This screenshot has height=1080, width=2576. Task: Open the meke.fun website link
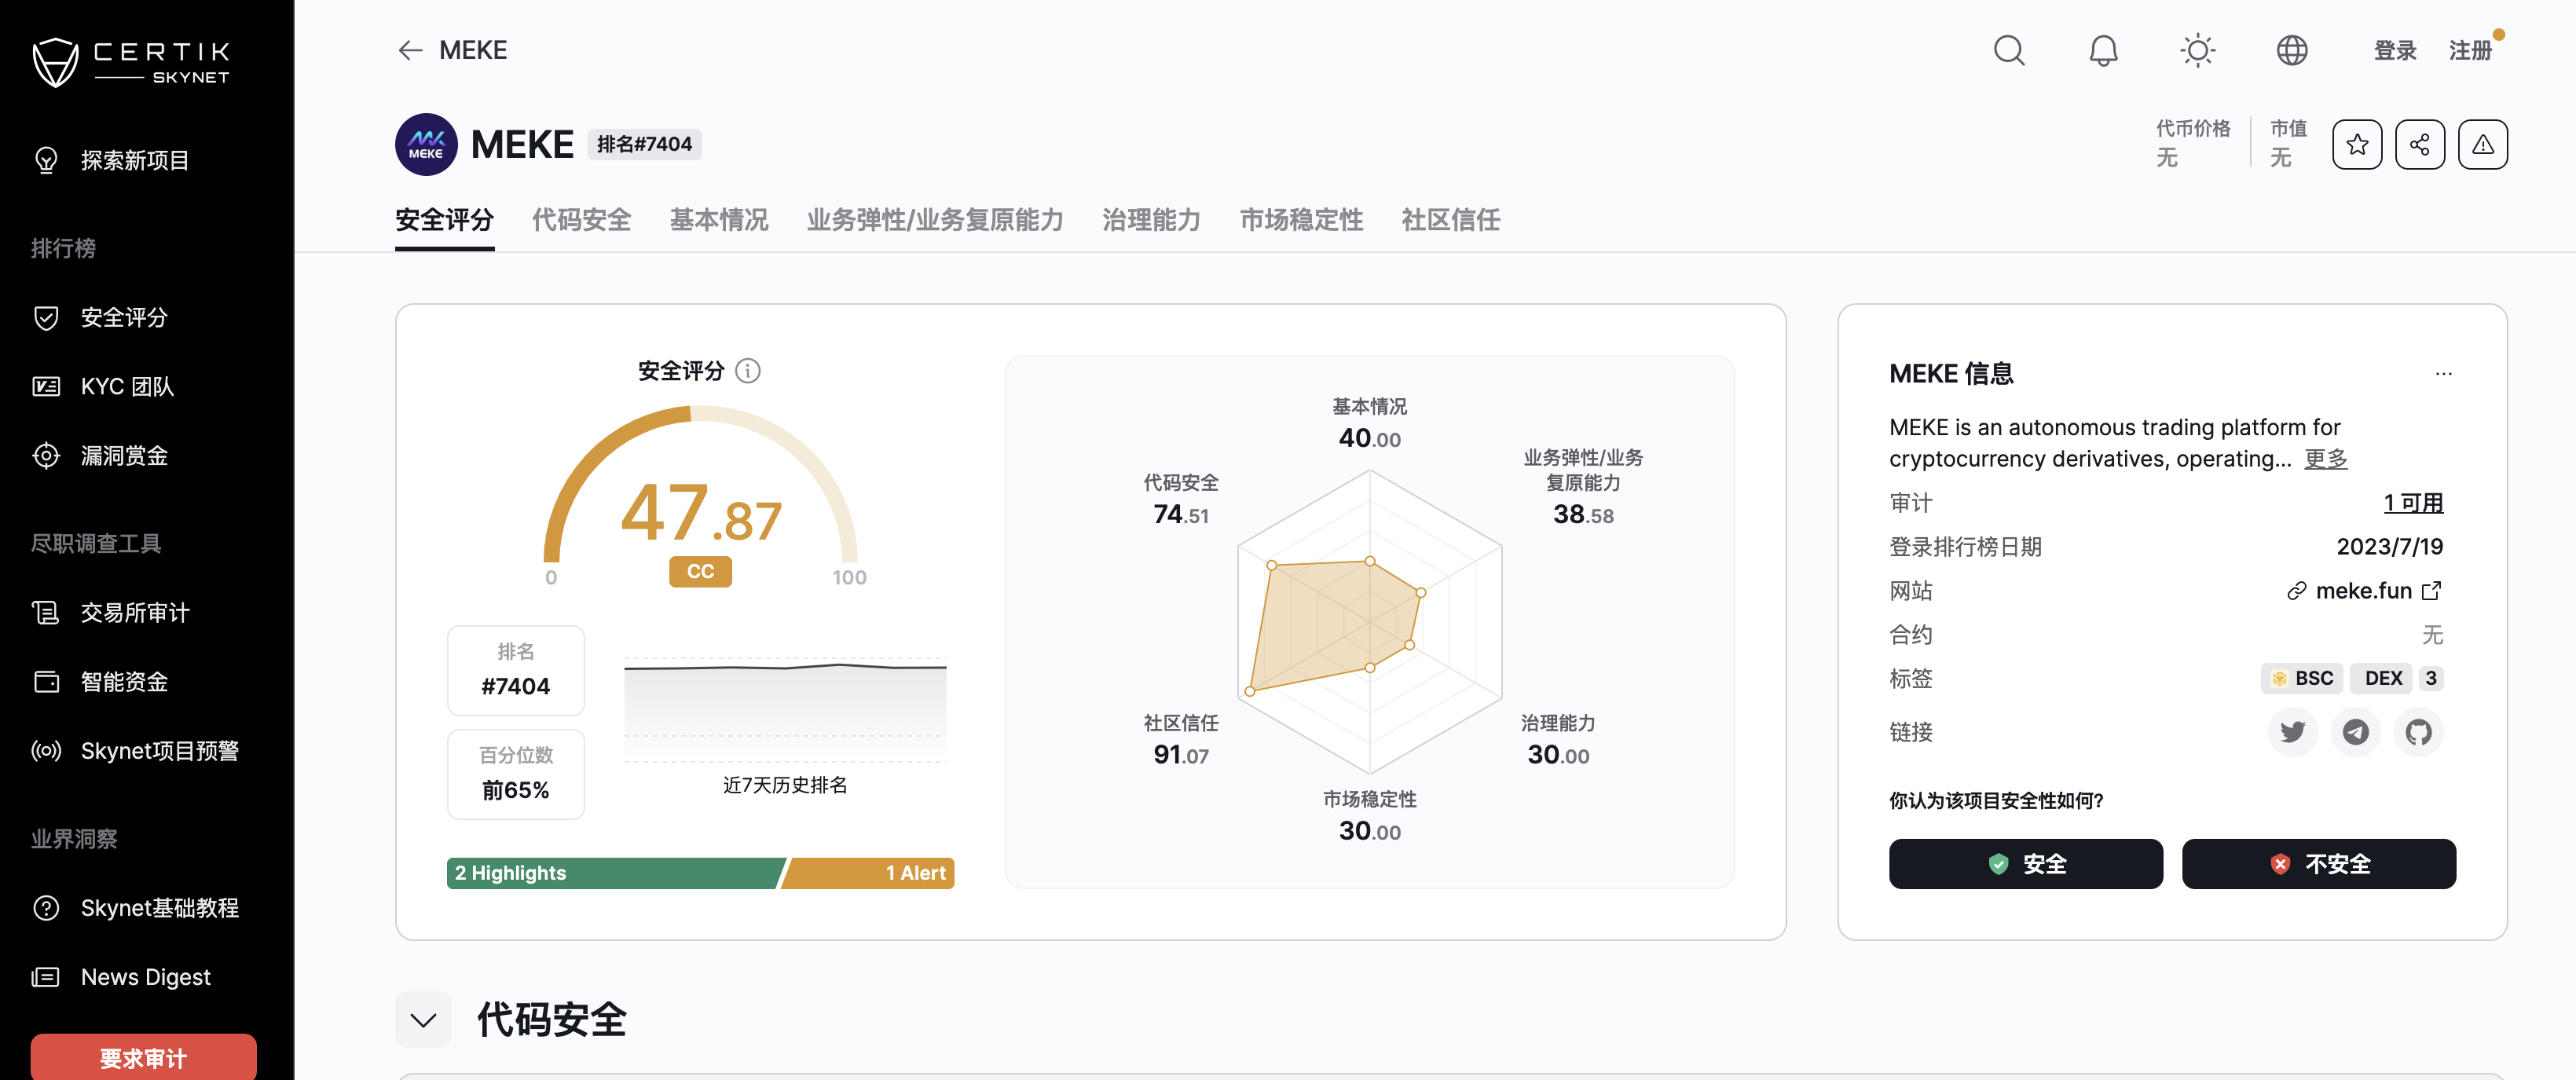pos(2364,591)
